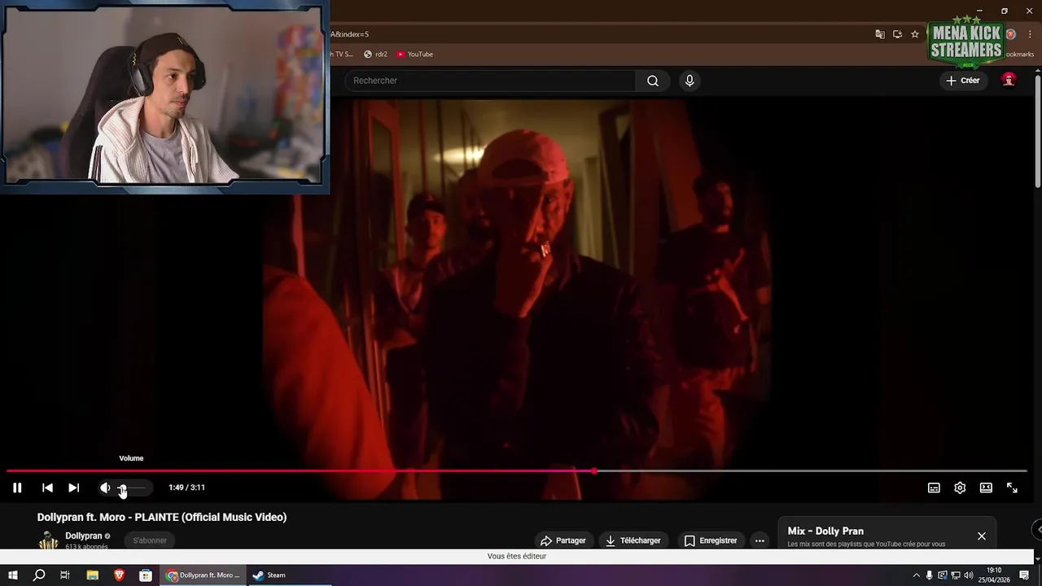Click inside the Rechercher search field

489,81
